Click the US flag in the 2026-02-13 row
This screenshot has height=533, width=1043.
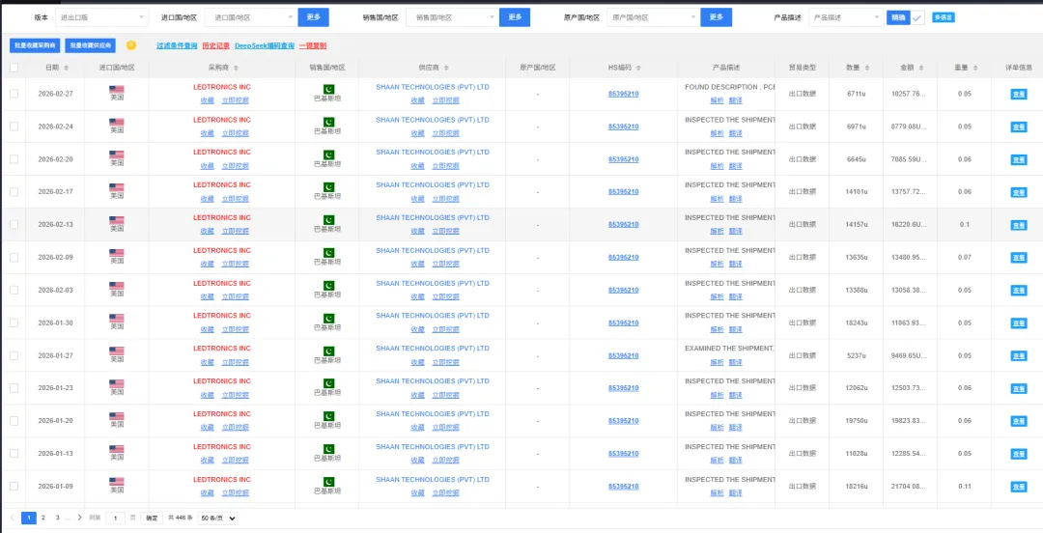click(x=117, y=220)
